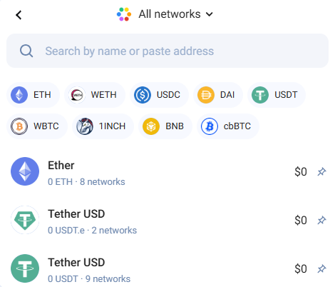
Task: Pick the 1INCH unicorn token chip
Action: pyautogui.click(x=103, y=126)
